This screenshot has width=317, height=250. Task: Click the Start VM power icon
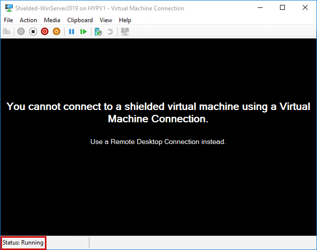point(21,32)
